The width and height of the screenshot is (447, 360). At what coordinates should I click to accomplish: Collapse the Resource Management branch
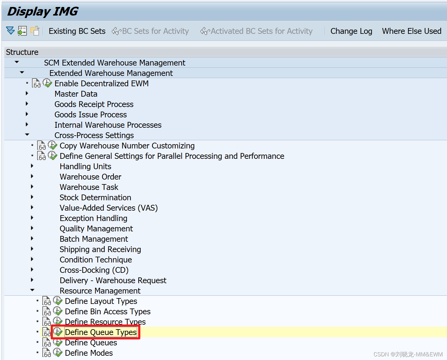click(x=32, y=290)
